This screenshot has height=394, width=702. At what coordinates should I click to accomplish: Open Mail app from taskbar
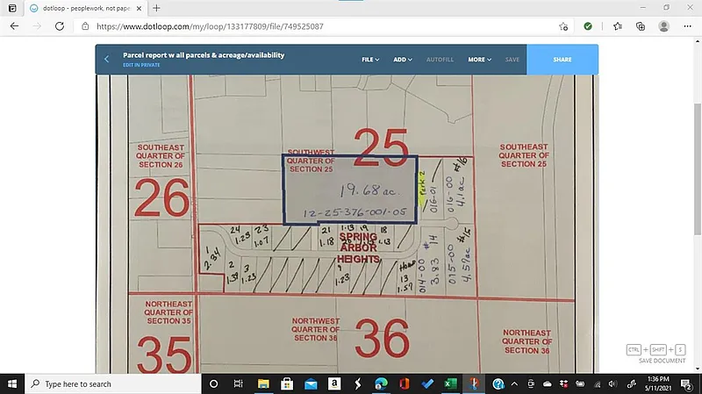(x=311, y=383)
